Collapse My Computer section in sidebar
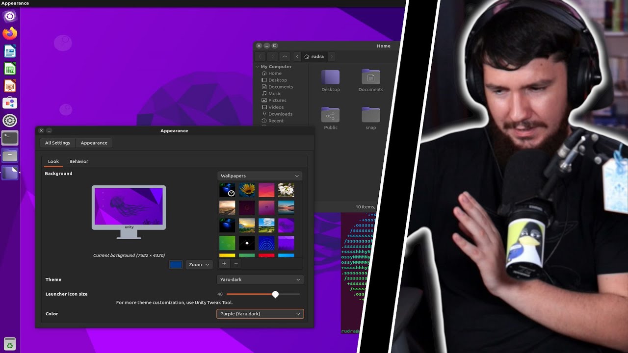 [258, 67]
